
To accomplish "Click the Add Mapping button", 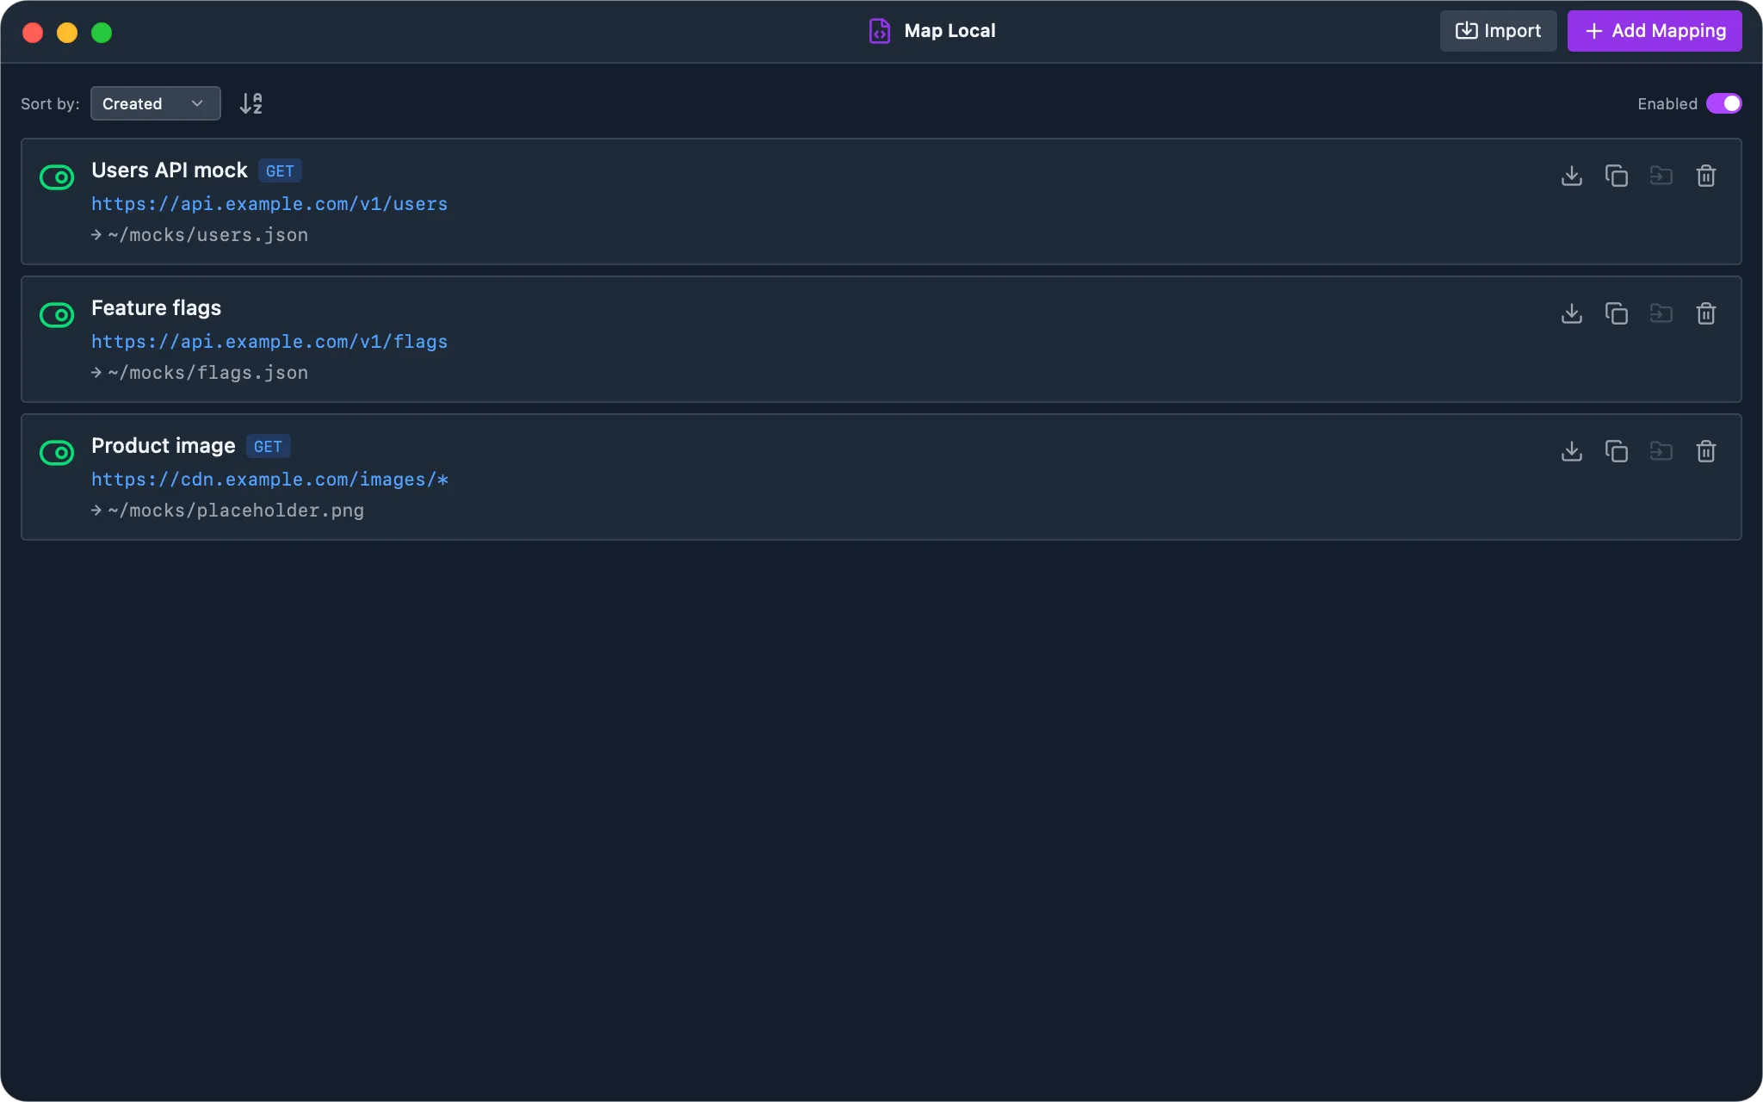I will click(x=1655, y=31).
